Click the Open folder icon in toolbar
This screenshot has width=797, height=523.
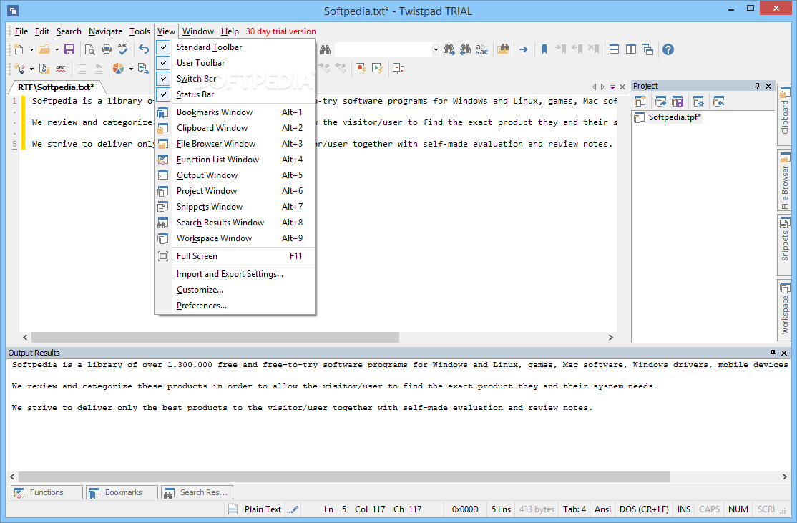[x=44, y=49]
